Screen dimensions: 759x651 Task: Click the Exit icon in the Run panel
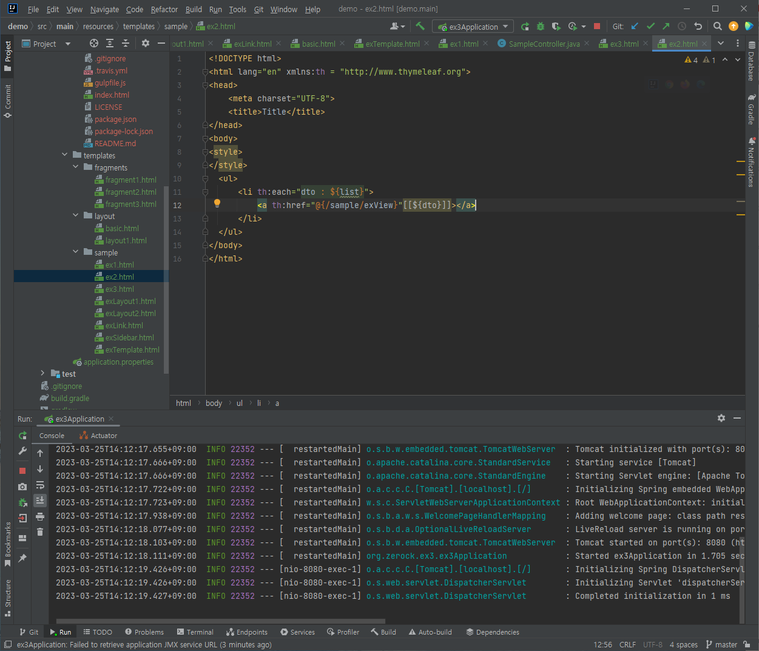[x=22, y=518]
